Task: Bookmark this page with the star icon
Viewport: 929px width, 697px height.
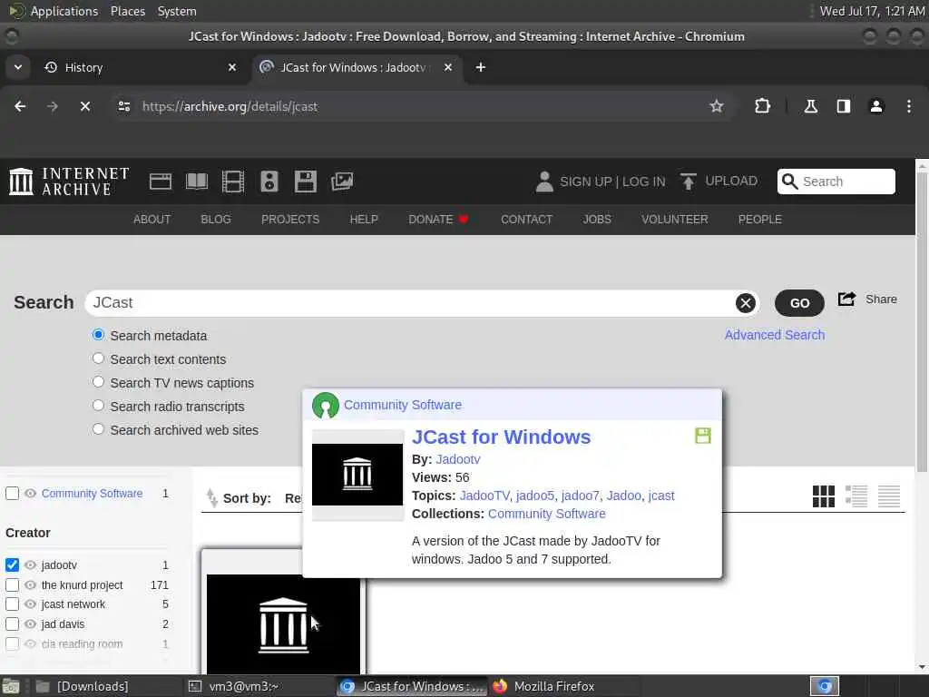Action: [717, 106]
